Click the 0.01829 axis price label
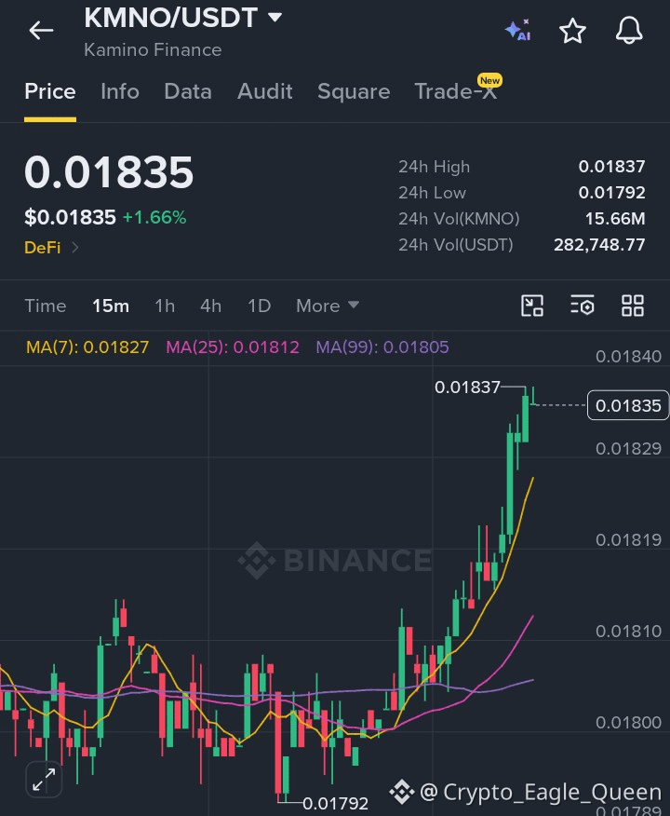 (628, 449)
